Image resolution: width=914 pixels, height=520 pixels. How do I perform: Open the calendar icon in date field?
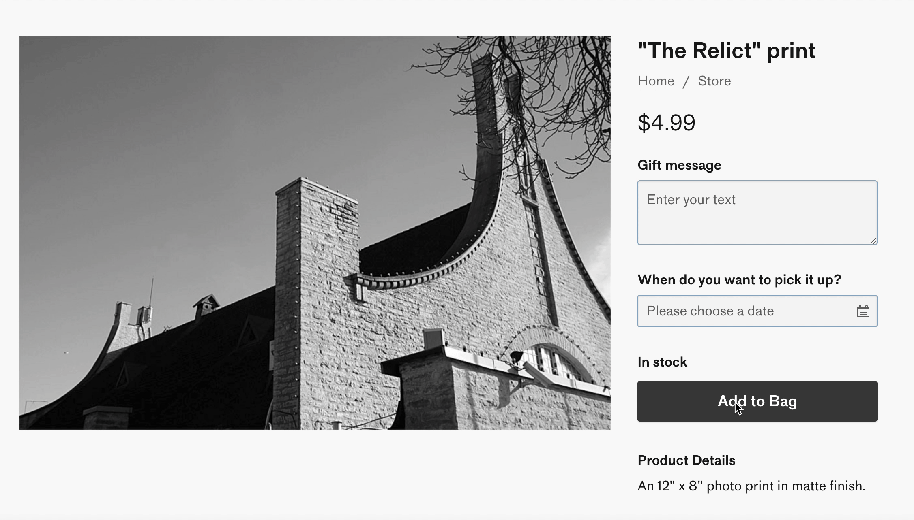click(x=863, y=311)
